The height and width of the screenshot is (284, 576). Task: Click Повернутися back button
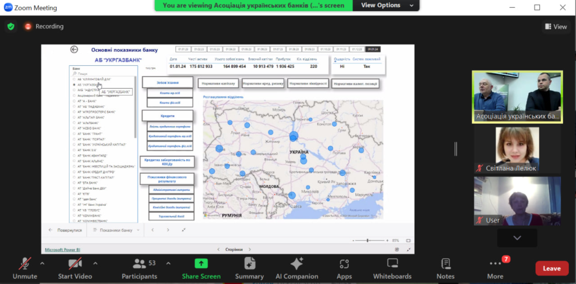point(66,230)
